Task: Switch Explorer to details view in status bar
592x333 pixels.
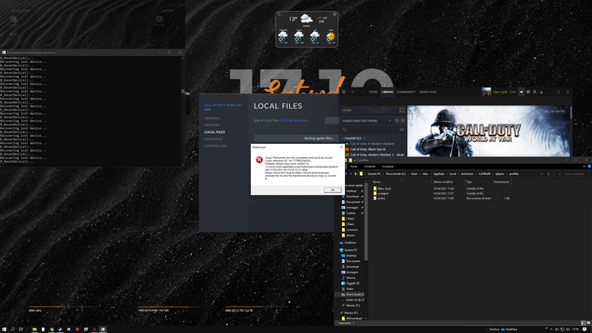Action: [583, 323]
